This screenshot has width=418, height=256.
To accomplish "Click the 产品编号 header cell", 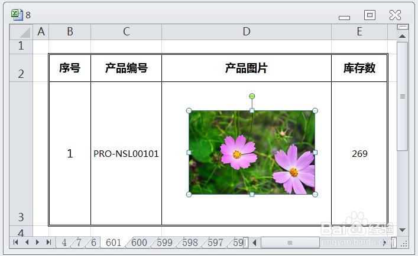I will [127, 68].
